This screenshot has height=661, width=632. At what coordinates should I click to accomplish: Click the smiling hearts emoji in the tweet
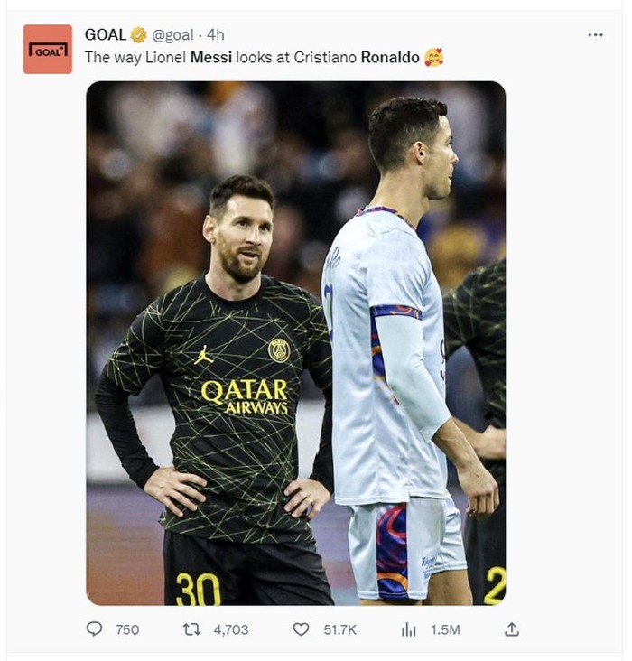pos(434,58)
